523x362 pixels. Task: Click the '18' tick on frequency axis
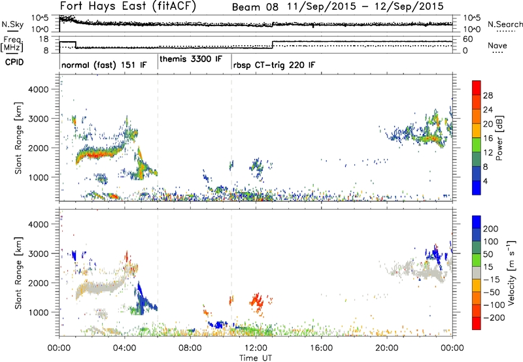(x=44, y=39)
